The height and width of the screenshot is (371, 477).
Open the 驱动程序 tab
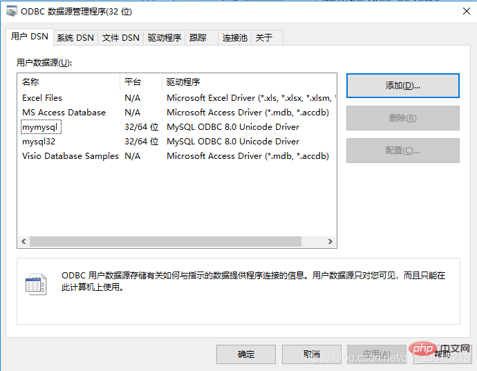[165, 38]
